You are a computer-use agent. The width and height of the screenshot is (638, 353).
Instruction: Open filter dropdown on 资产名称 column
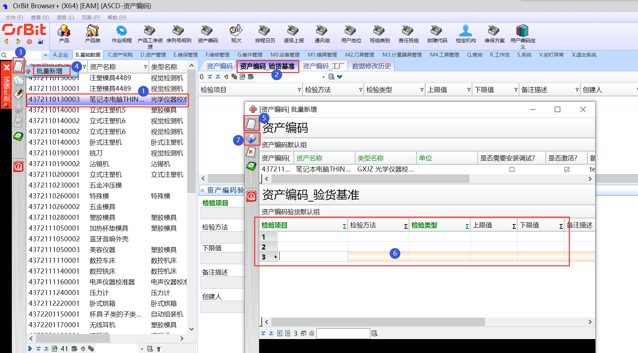pos(146,67)
